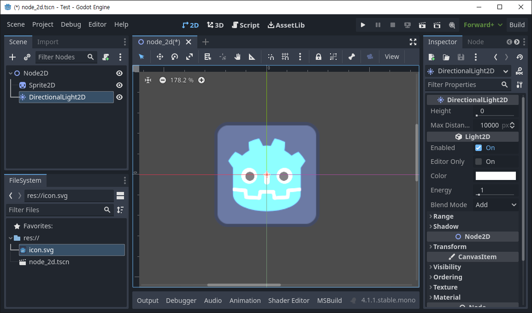The width and height of the screenshot is (532, 313).
Task: Open the DirectionalLight2D object selector dropdown
Action: pos(468,71)
